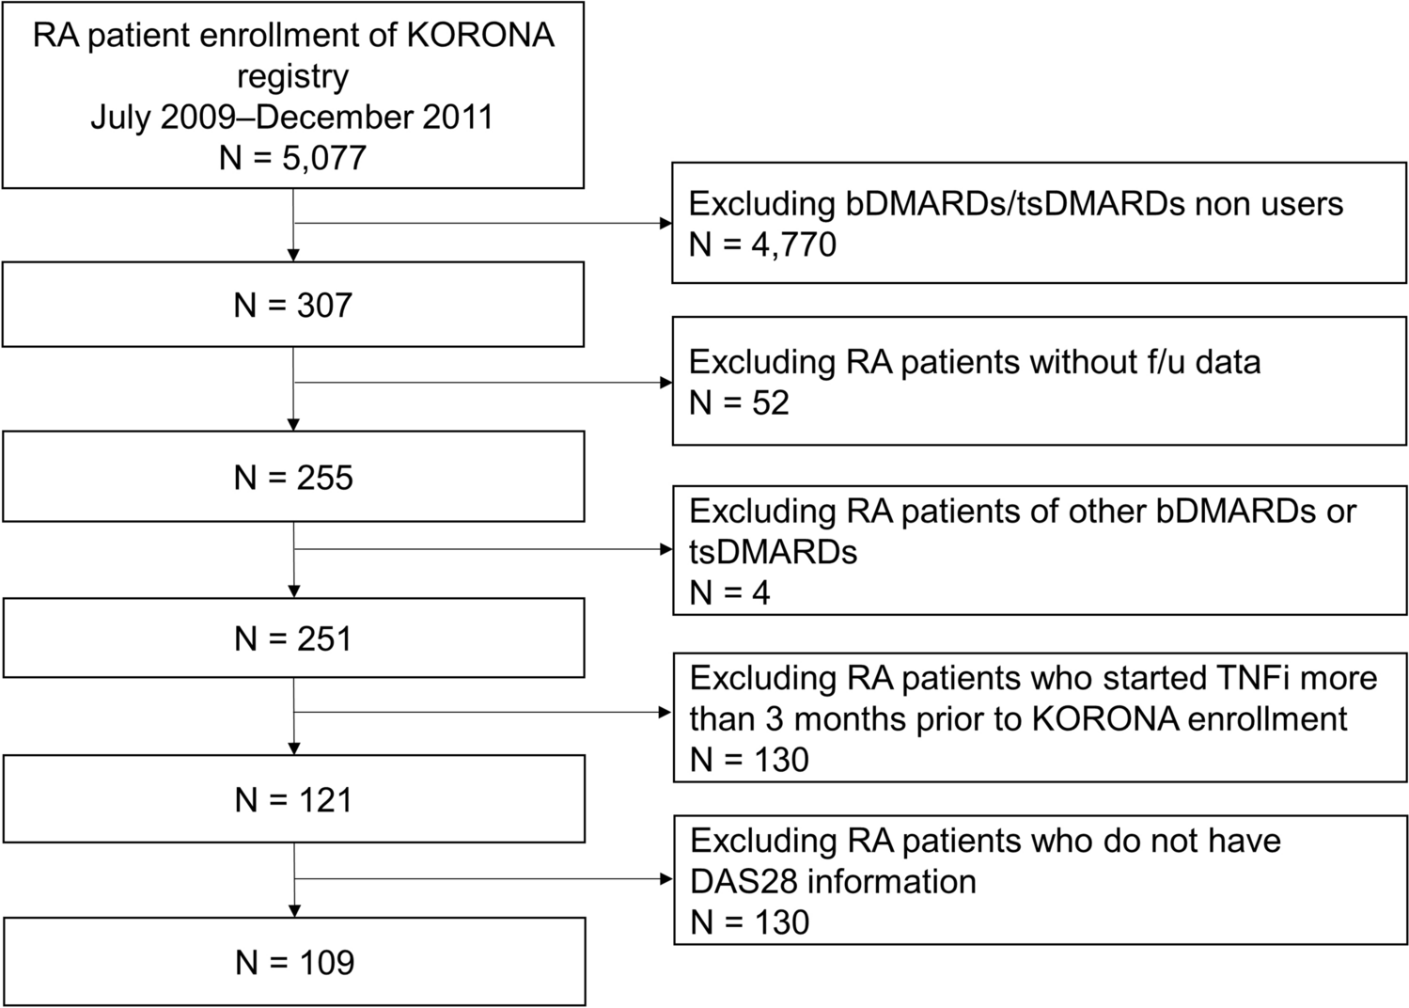Click "Excluding RA patients without f/u data" text
The width and height of the screenshot is (1409, 1008).
click(974, 362)
